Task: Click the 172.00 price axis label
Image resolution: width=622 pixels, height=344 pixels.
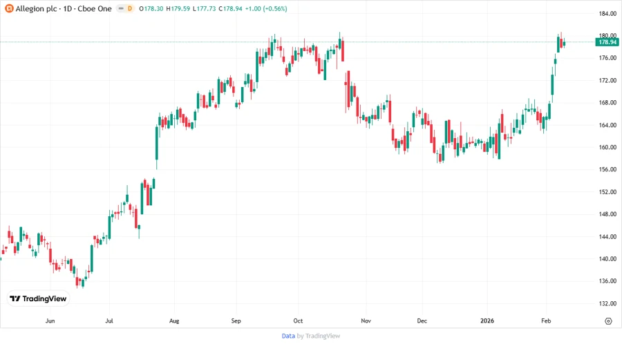Action: [607, 80]
